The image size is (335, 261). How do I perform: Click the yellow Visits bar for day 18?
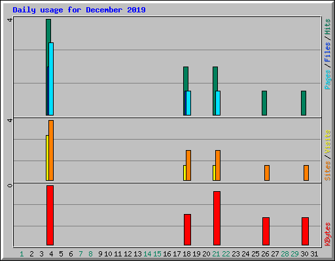[x=185, y=173]
